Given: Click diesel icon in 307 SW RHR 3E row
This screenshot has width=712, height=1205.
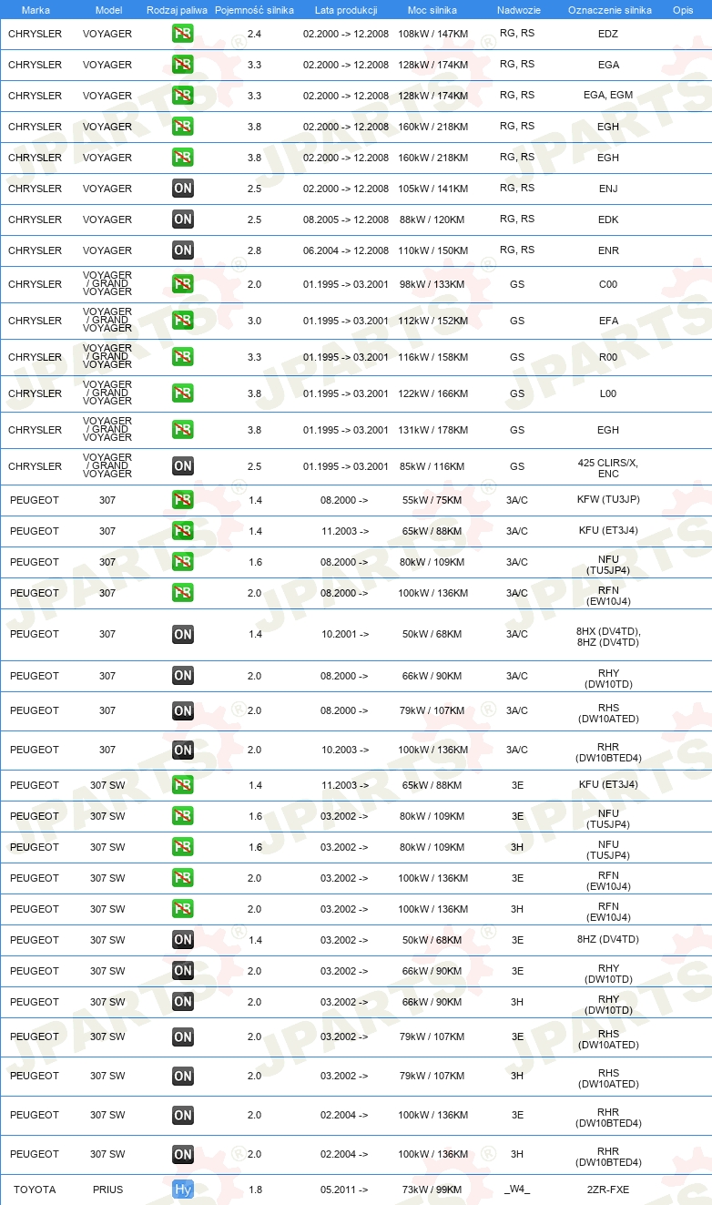Looking at the screenshot, I should point(183,1115).
